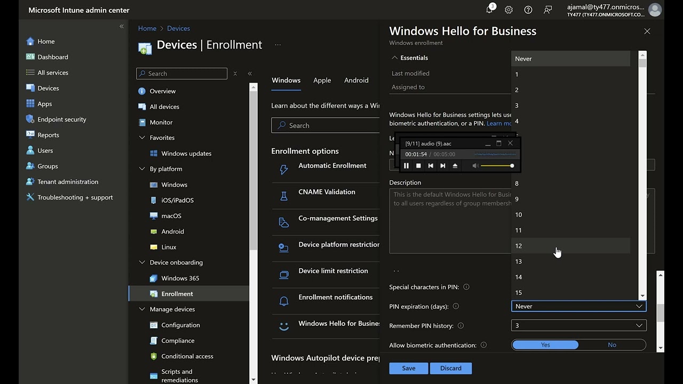Open the Learn more link
This screenshot has width=683, height=384.
click(499, 123)
